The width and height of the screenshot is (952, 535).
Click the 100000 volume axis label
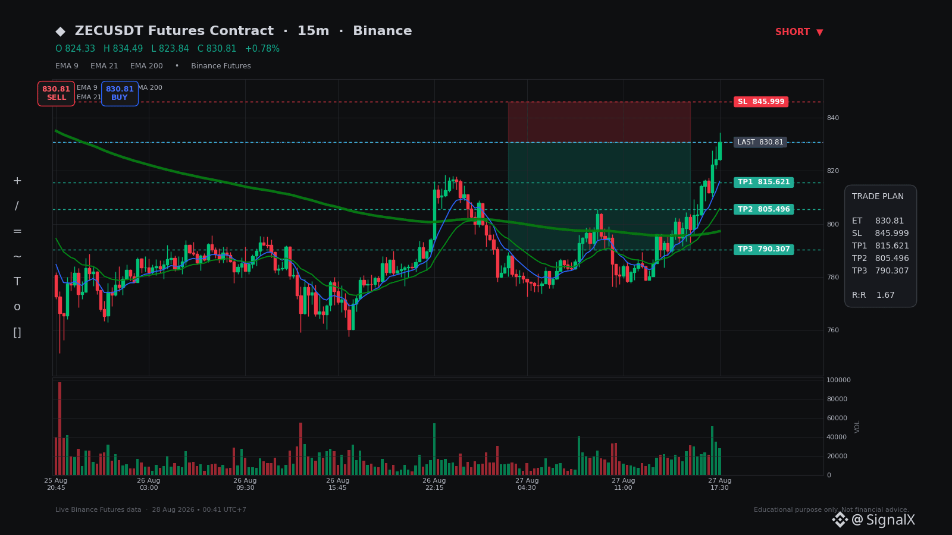coord(839,380)
